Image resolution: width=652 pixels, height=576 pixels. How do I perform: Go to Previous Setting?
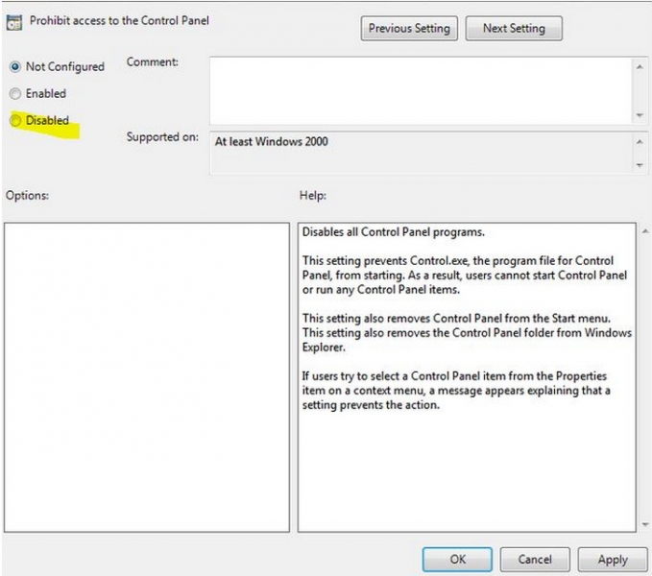coord(409,28)
